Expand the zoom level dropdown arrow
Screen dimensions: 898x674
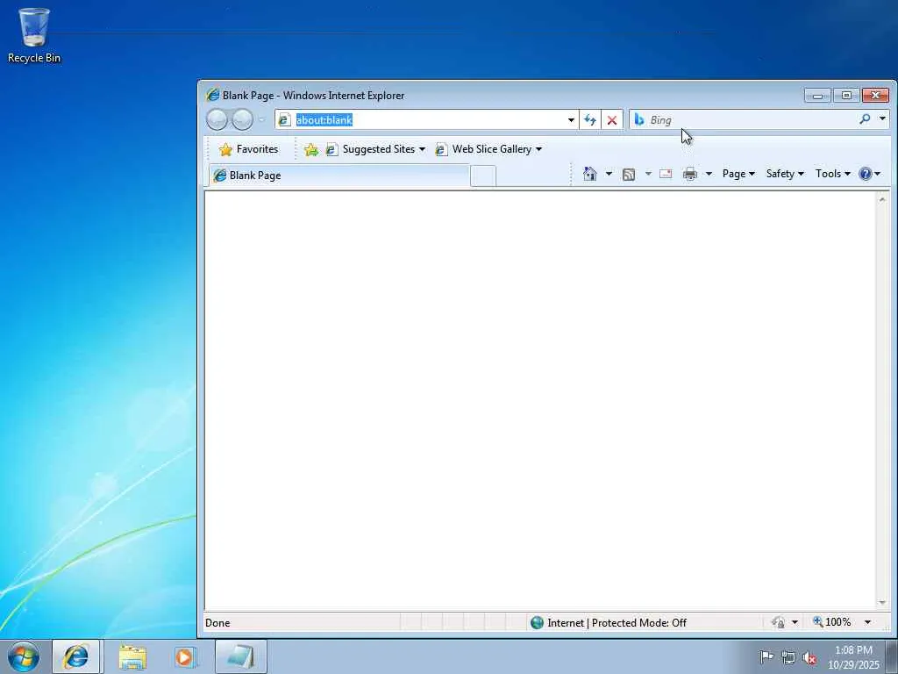[x=867, y=622]
